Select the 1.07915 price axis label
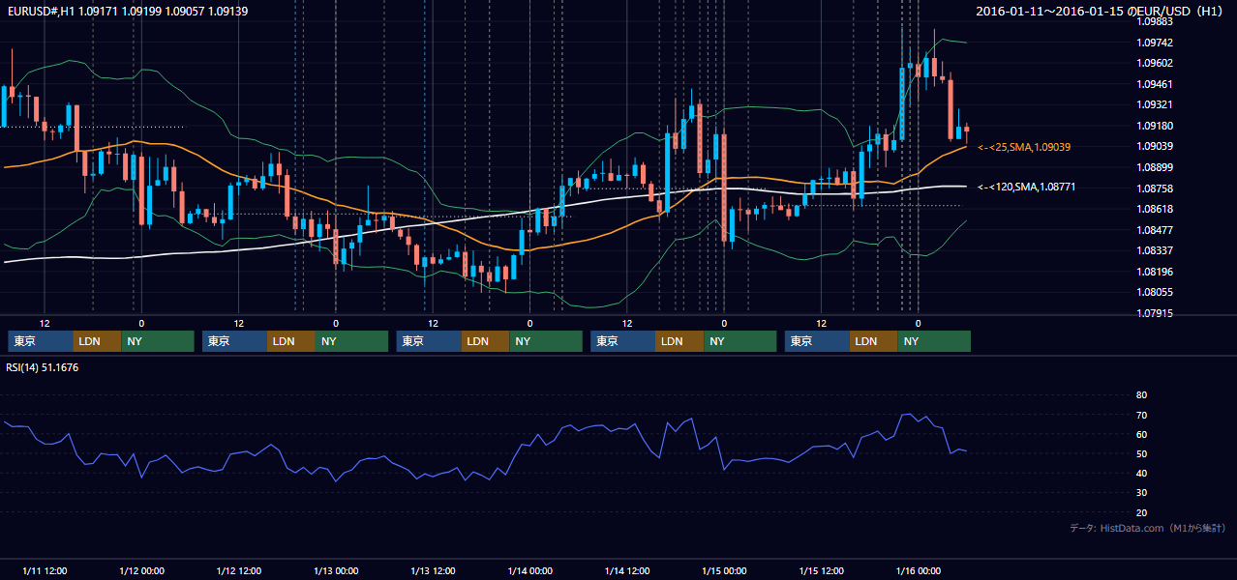Screen dimensions: 1237x580 pos(1156,313)
